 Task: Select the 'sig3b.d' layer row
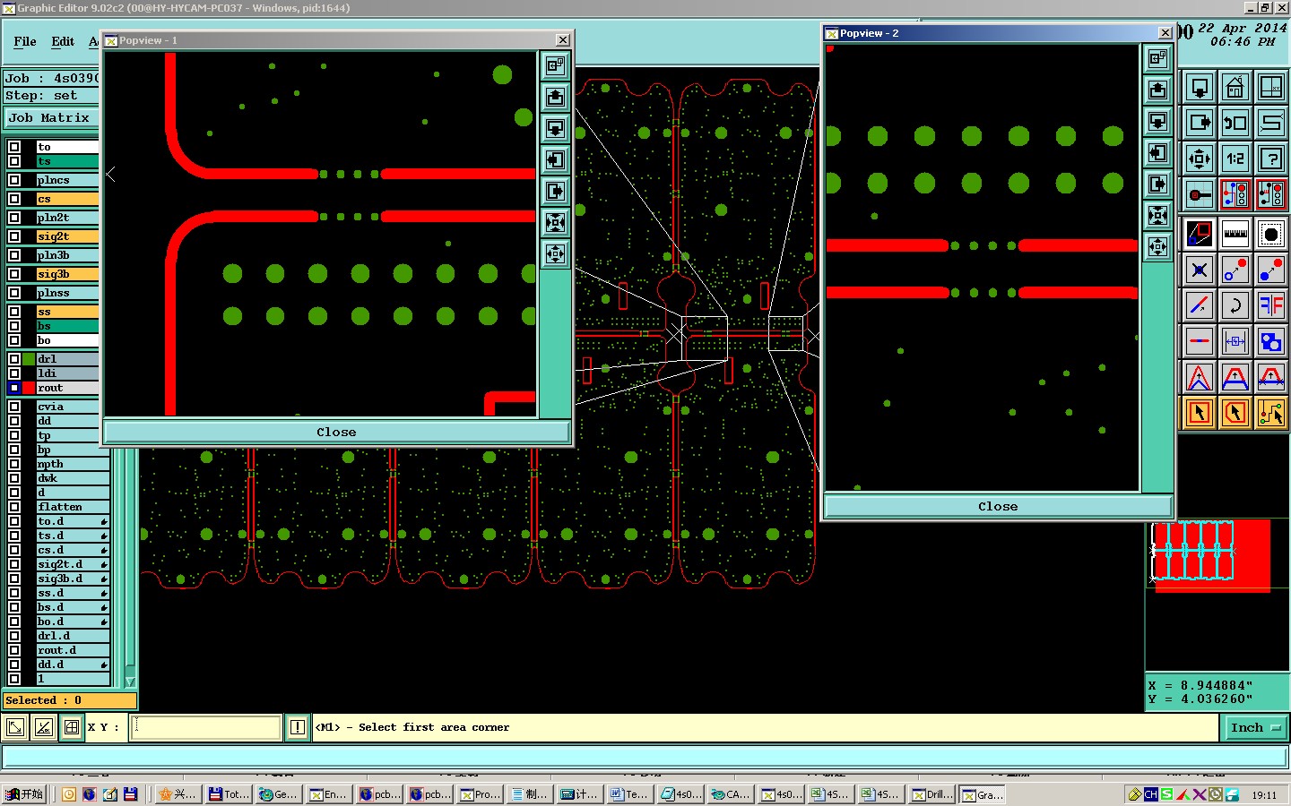[73, 579]
